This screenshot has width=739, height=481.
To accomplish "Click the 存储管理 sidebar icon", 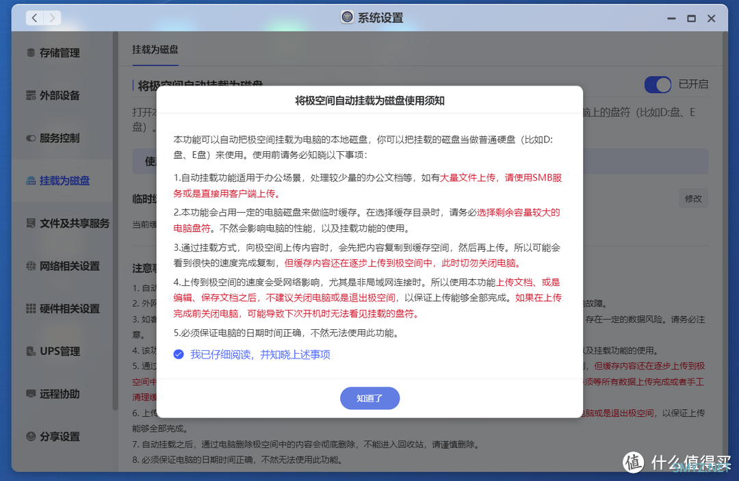I will 31,53.
